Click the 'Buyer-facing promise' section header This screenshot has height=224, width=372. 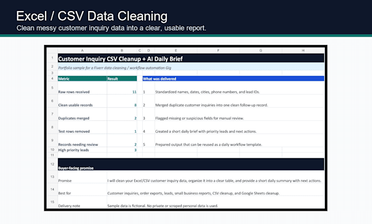tap(191, 164)
